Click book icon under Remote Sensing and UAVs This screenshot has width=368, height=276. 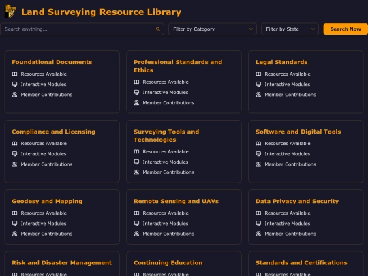[136, 213]
